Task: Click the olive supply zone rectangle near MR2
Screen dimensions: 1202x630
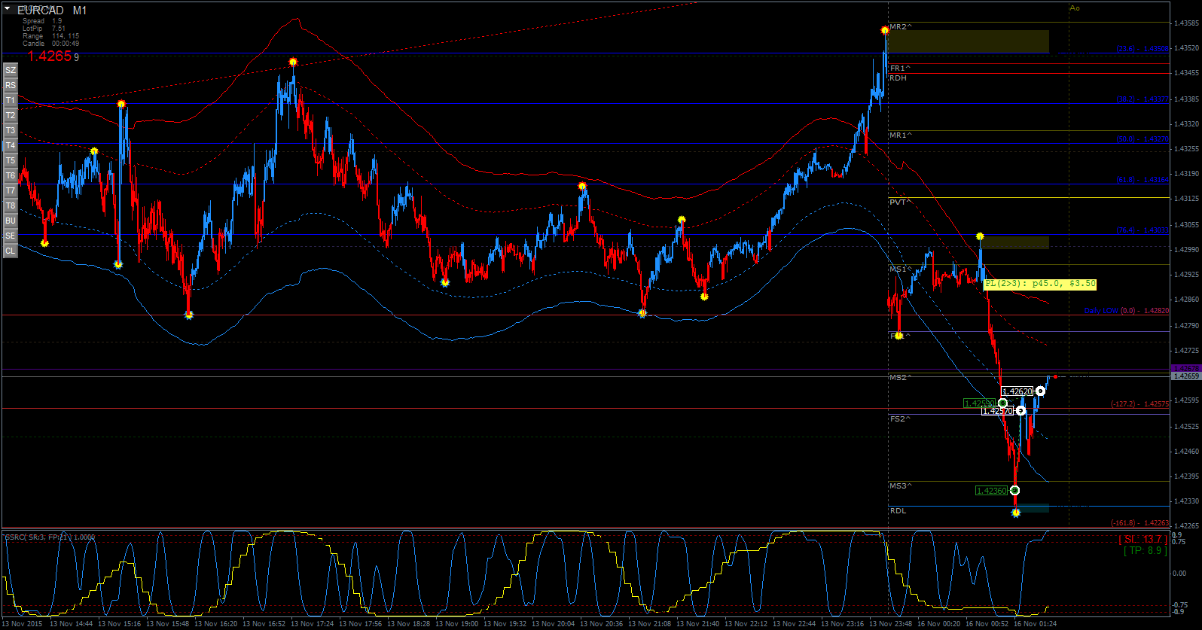Action: point(969,42)
